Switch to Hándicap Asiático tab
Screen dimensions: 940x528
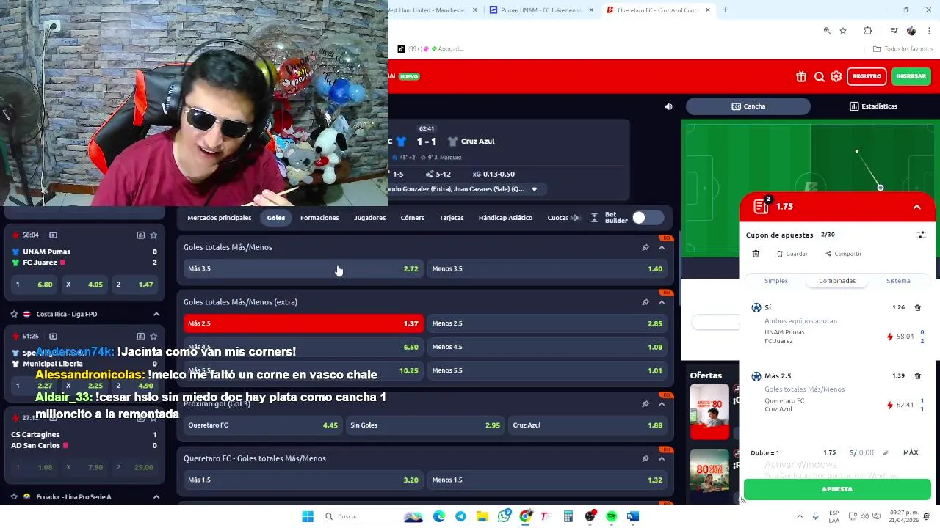[505, 218]
